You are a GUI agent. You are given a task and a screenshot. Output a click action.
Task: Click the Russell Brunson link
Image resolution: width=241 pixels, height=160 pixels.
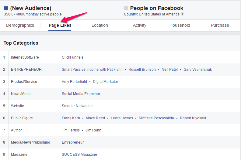point(142,70)
